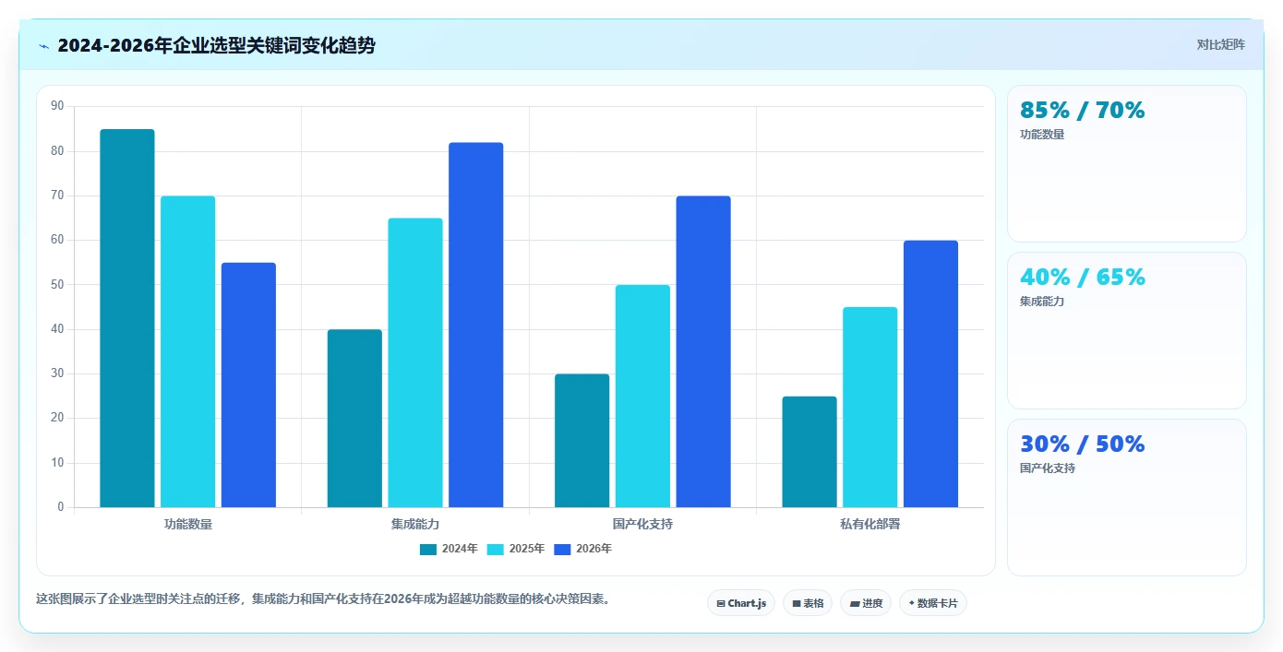Image resolution: width=1283 pixels, height=652 pixels.
Task: Click the 2025年 bar for 集成能力
Action: (415, 362)
